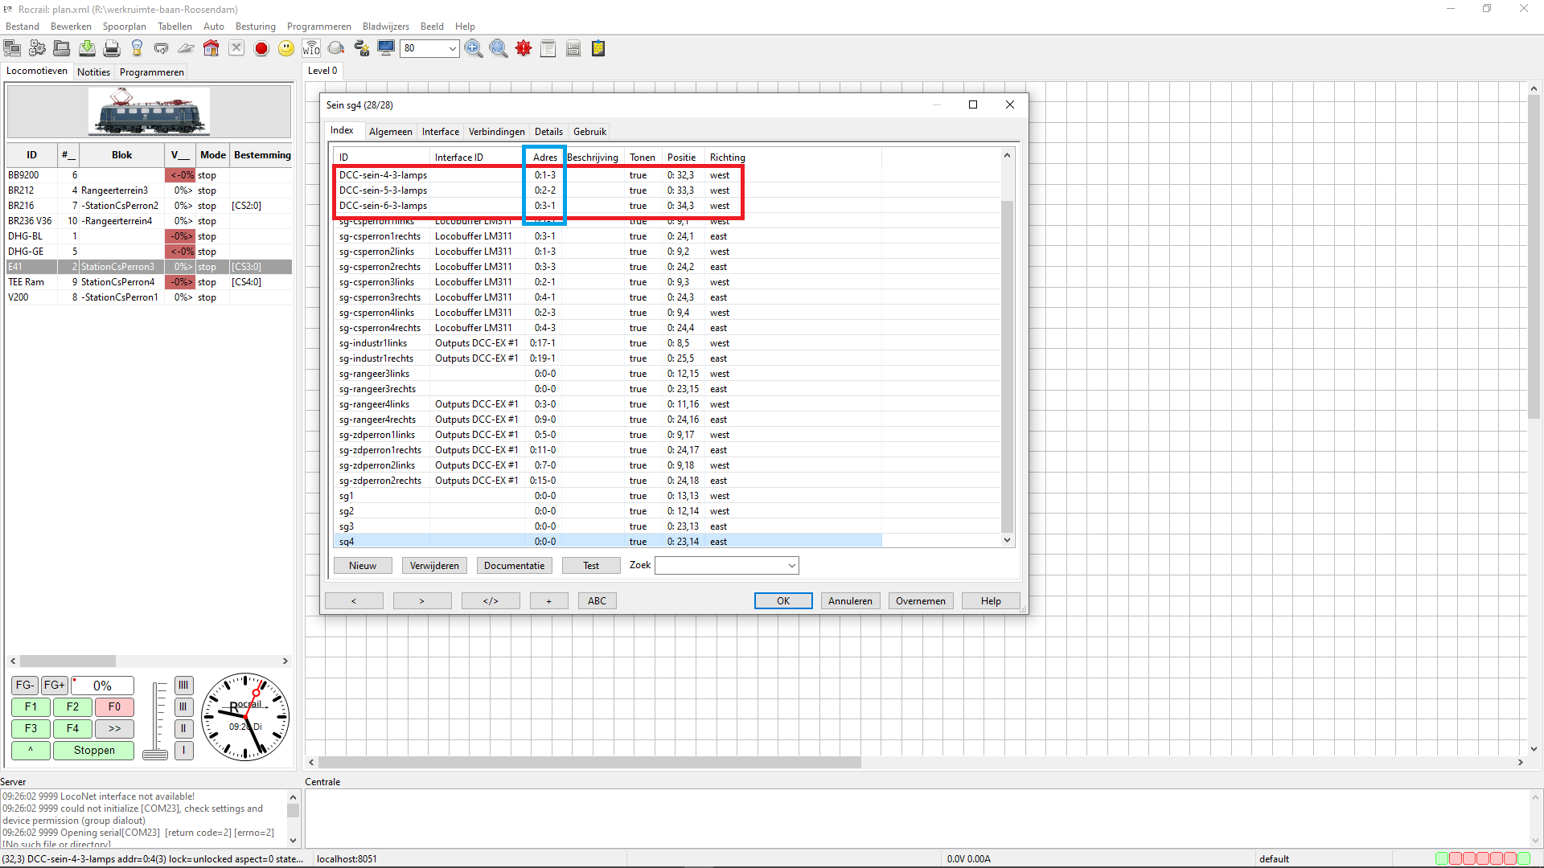
Task: Select the sg-industr1links row in list
Action: click(x=373, y=343)
